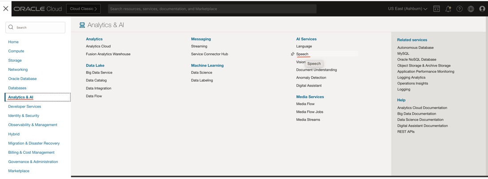This screenshot has height=179, width=488.
Task: Open Operations Insights link
Action: tap(413, 83)
